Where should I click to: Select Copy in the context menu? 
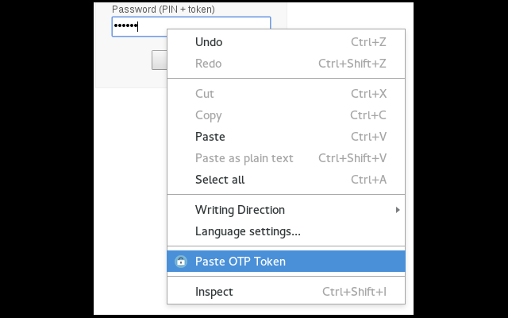pyautogui.click(x=286, y=115)
